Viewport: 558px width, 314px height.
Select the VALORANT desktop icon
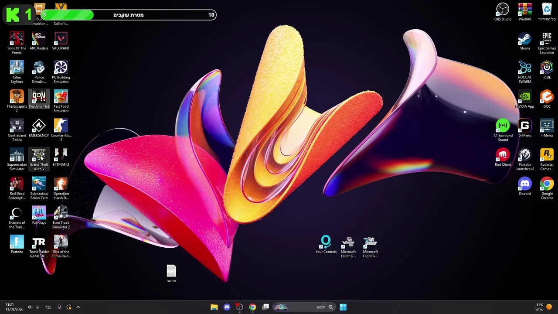(61, 41)
